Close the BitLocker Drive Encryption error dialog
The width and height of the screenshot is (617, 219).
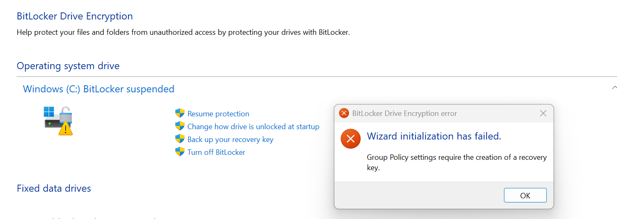543,113
